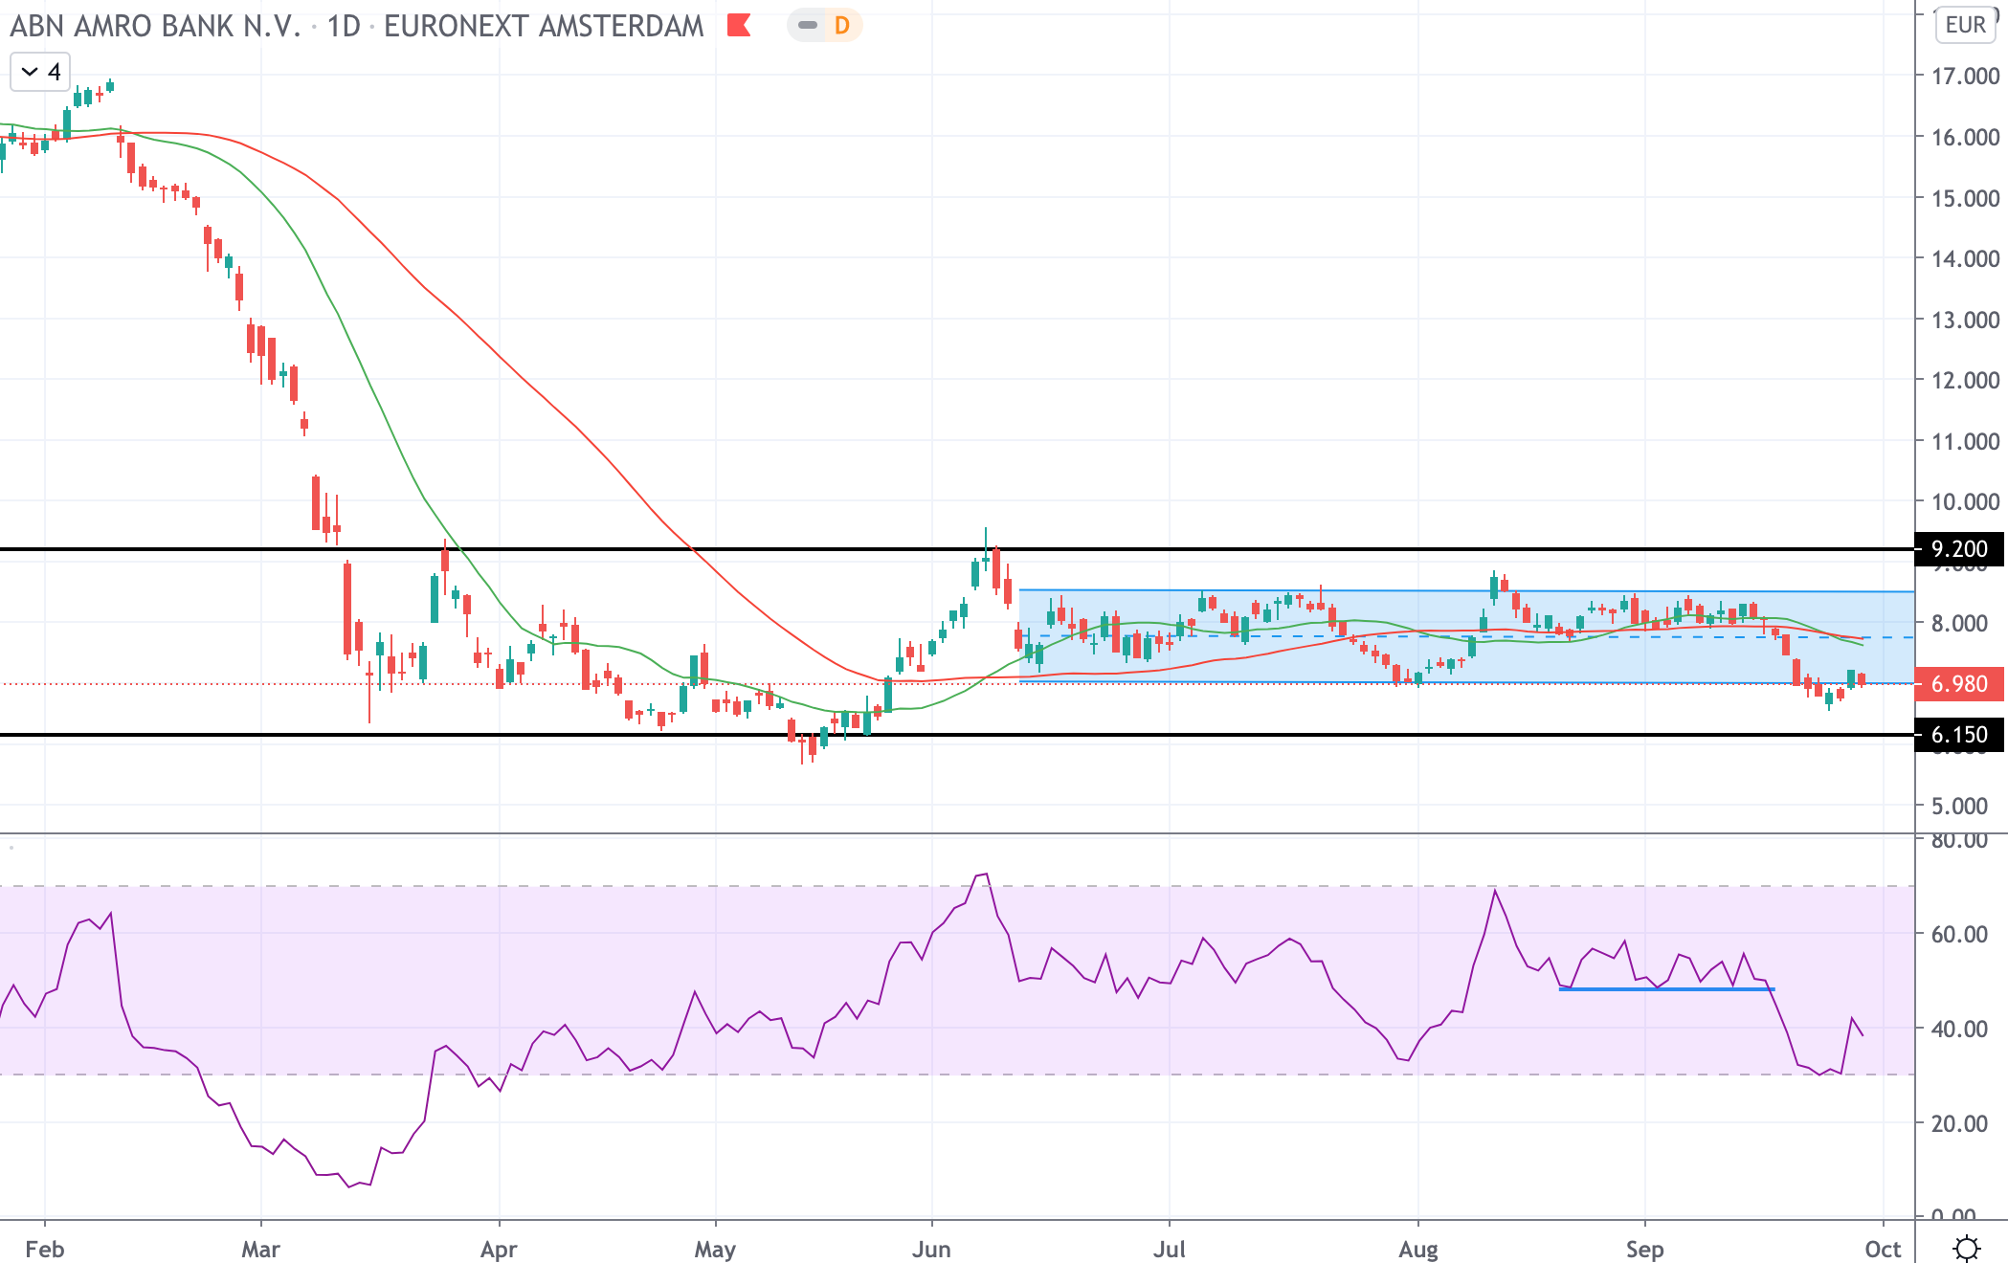
Task: Click the Jul label on time axis
Action: coord(1169,1249)
